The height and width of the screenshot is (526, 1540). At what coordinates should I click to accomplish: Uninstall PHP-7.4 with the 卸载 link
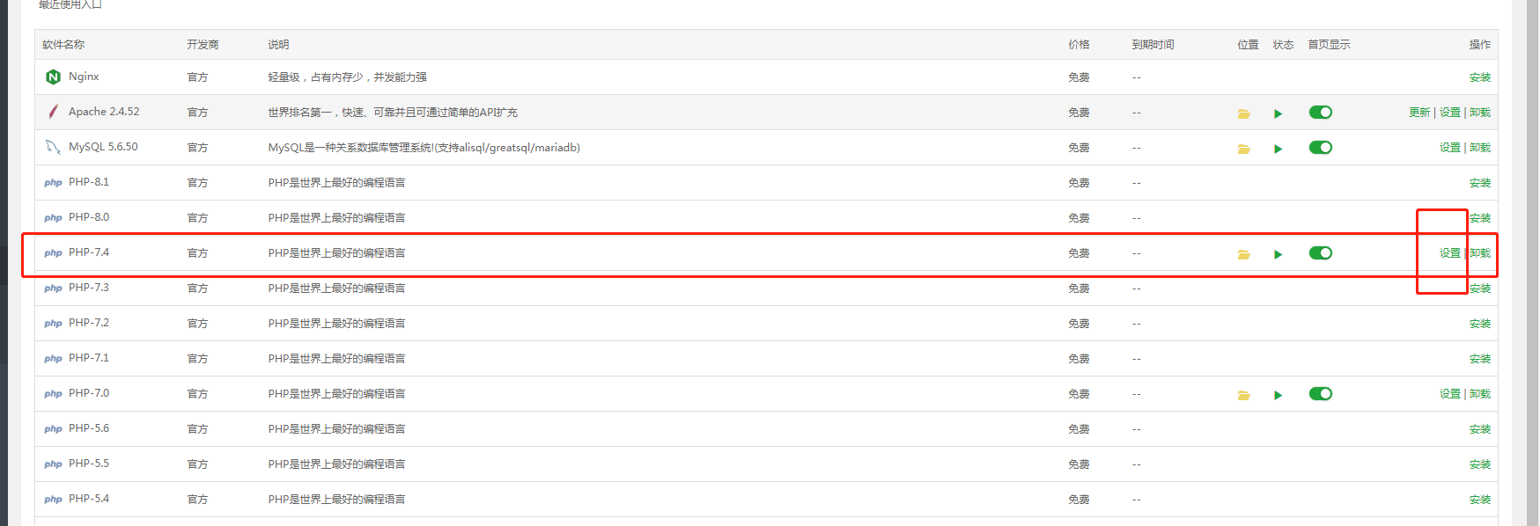point(1480,253)
